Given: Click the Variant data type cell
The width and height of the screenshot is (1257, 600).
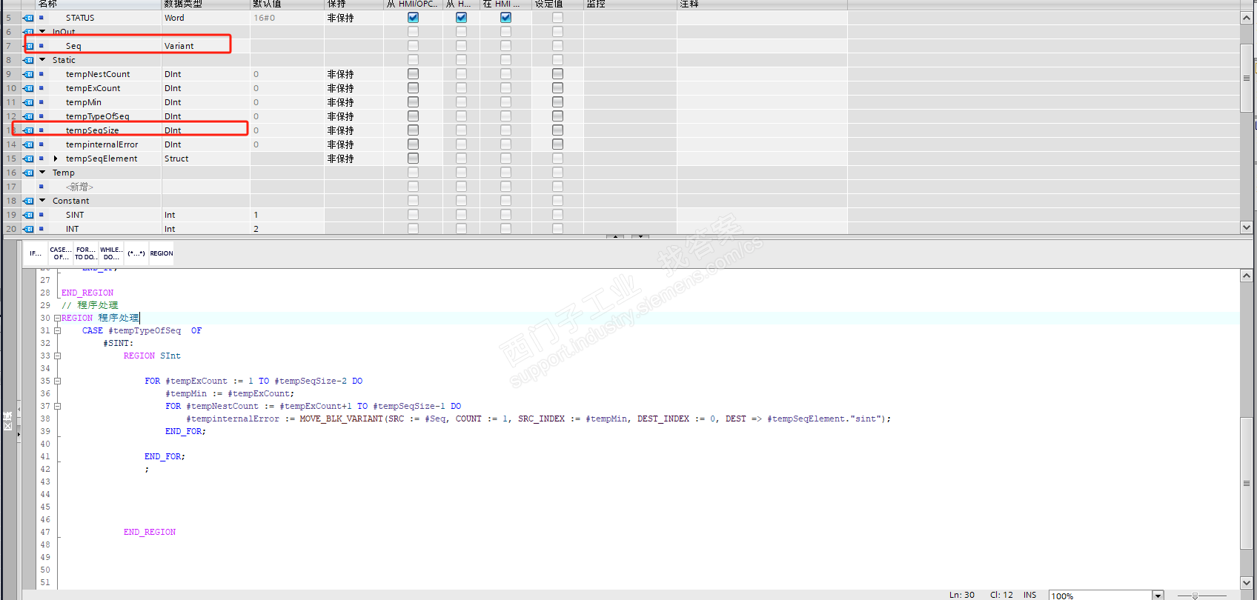Looking at the screenshot, I should 205,46.
